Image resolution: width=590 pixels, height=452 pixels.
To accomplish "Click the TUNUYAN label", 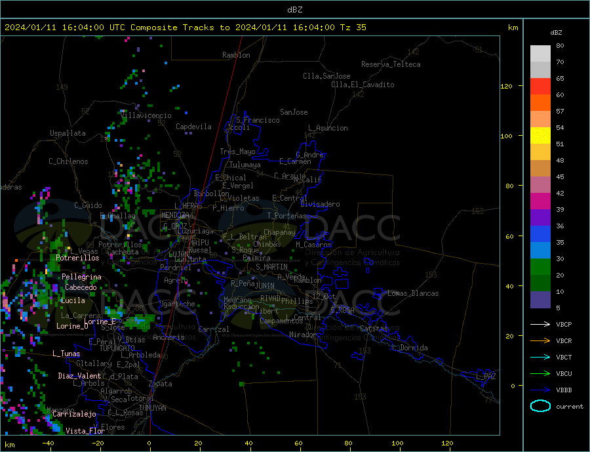I will coord(152,408).
